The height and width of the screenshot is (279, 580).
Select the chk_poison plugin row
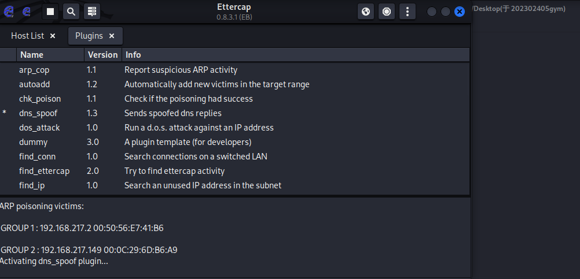39,99
